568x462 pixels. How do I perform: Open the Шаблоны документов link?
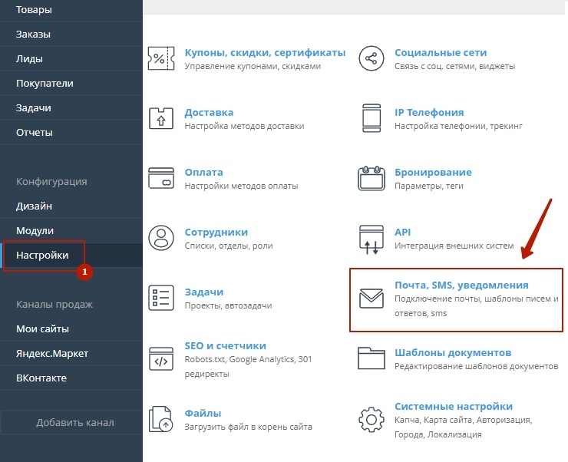452,352
